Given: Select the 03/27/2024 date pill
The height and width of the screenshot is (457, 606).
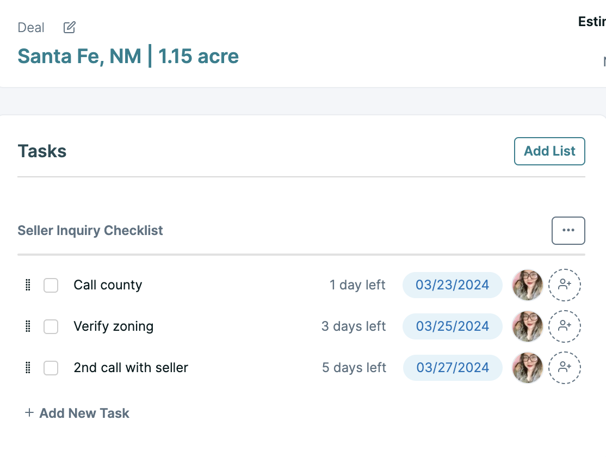Looking at the screenshot, I should (452, 368).
